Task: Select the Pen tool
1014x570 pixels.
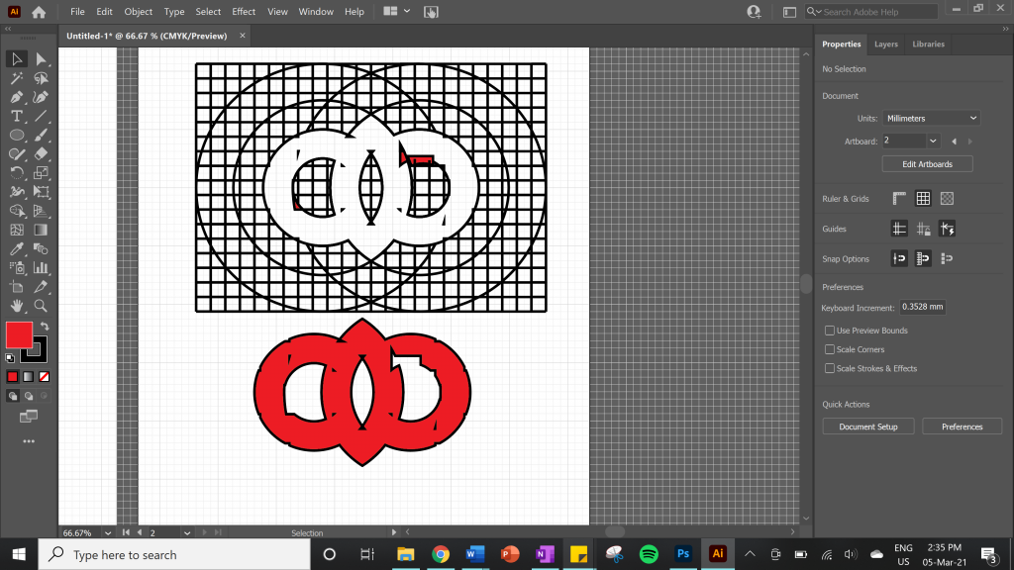Action: [x=17, y=98]
